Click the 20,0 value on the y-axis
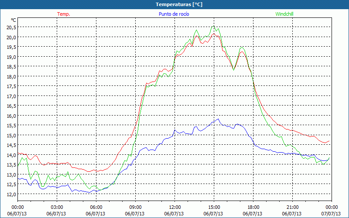 12,37
